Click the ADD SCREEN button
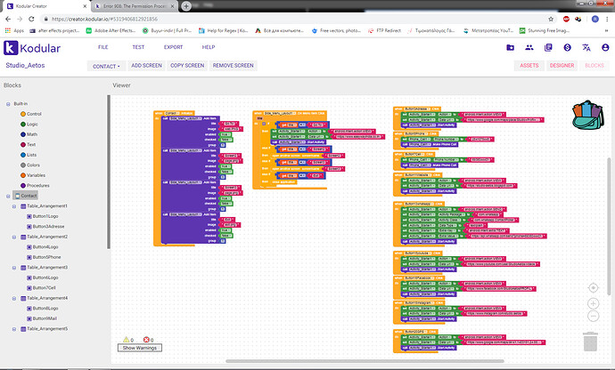The image size is (615, 370). click(146, 66)
